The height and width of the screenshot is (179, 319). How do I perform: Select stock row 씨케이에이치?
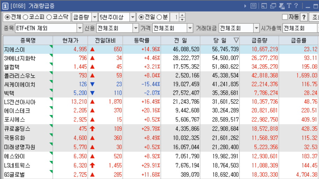click(161, 84)
